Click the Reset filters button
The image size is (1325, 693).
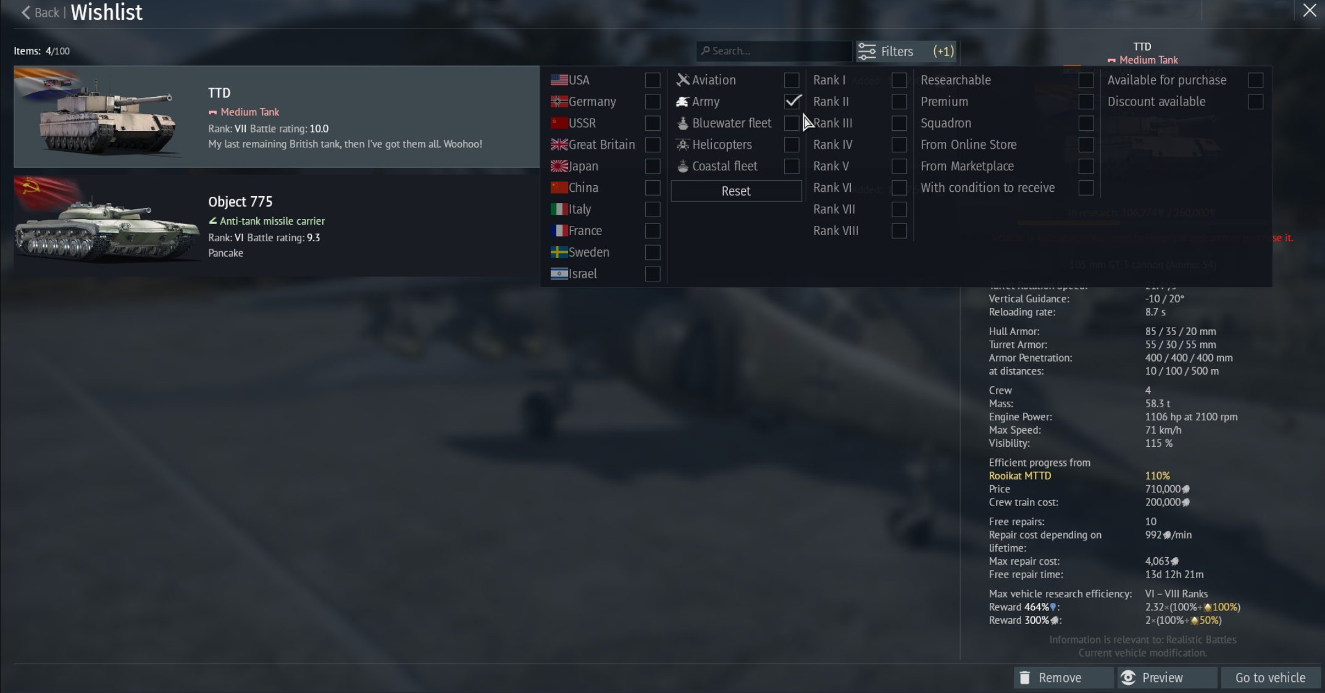(736, 191)
